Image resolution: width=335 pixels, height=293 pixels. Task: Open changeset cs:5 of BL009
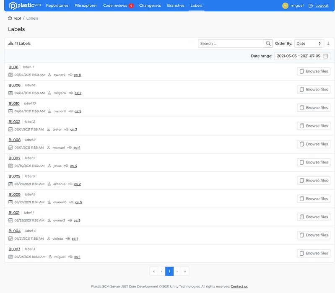click(78, 202)
